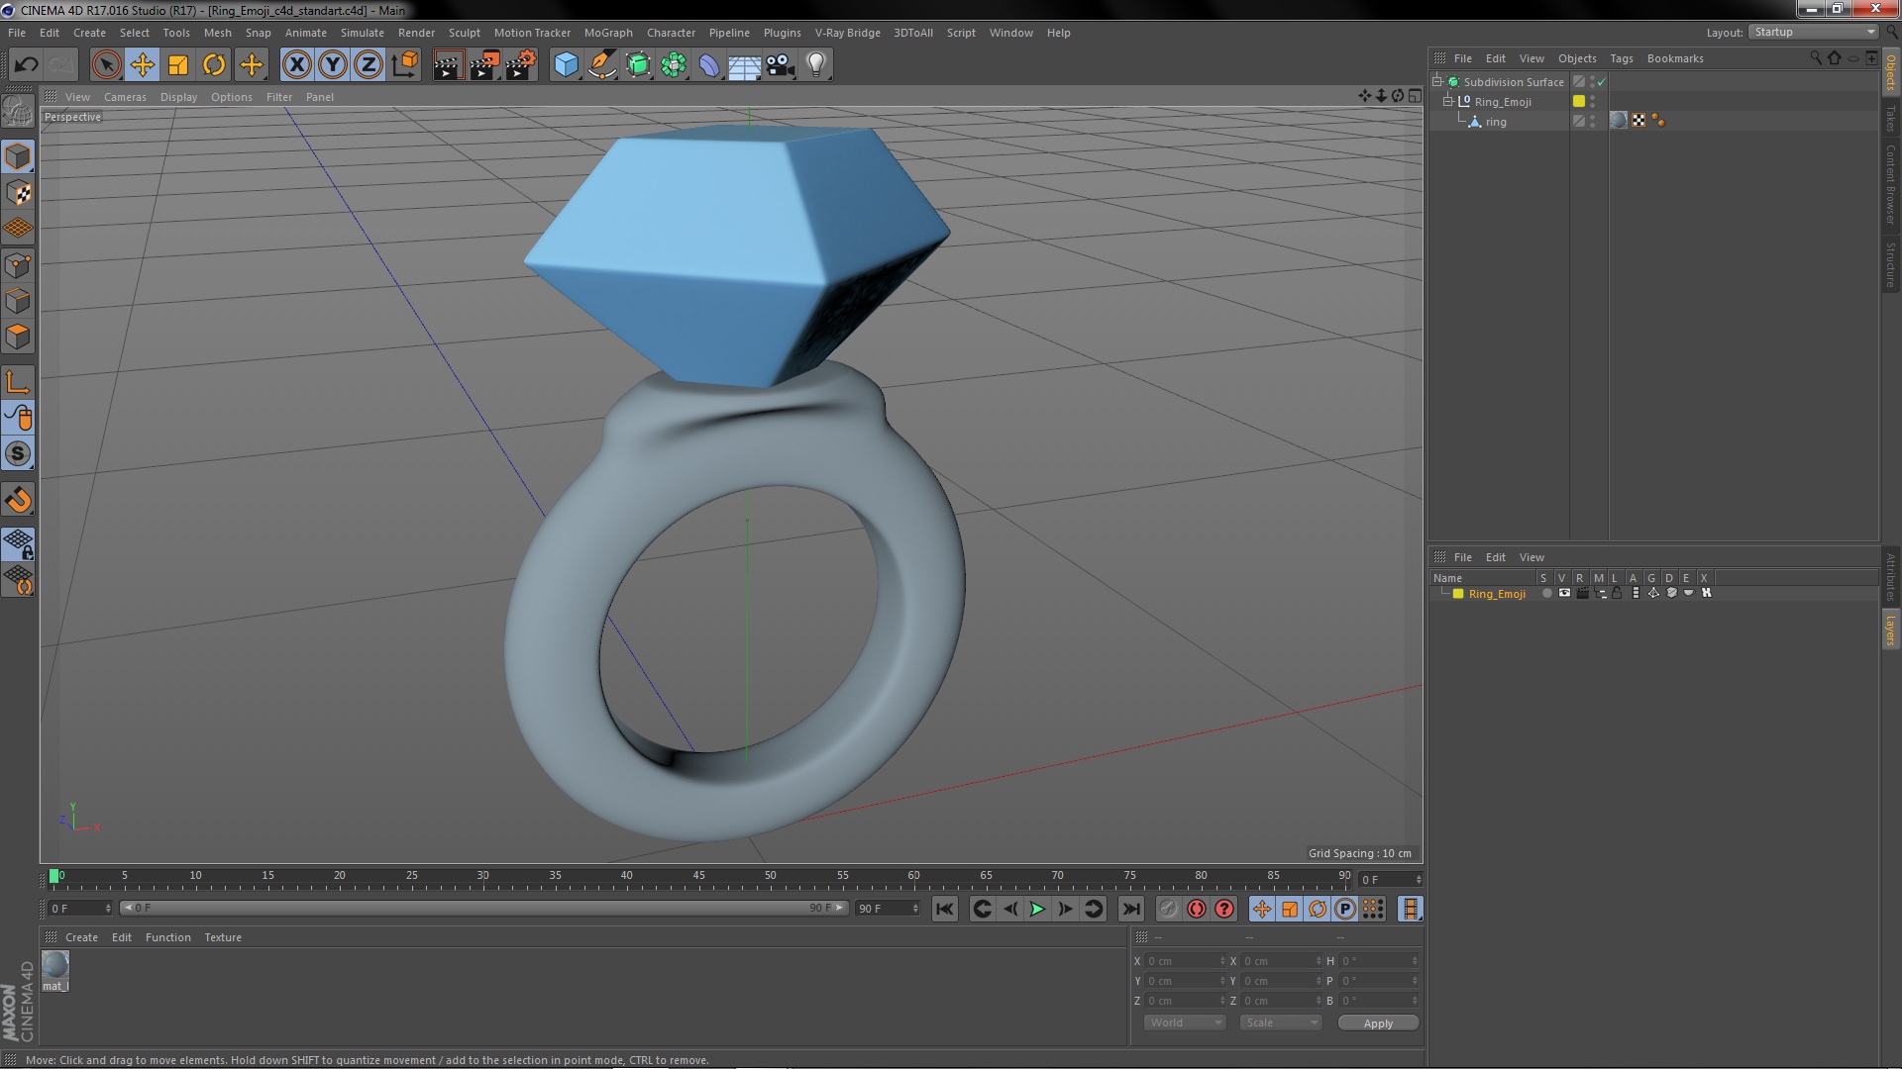This screenshot has height=1069, width=1902.
Task: Open the Simulate menu
Action: 362,33
